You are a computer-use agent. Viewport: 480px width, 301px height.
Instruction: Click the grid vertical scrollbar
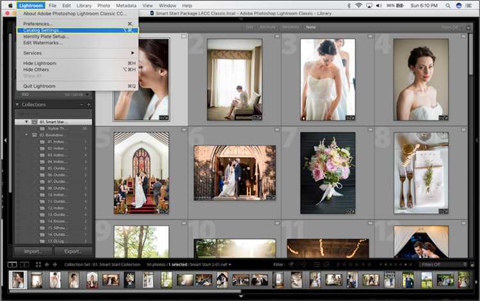coord(470,54)
